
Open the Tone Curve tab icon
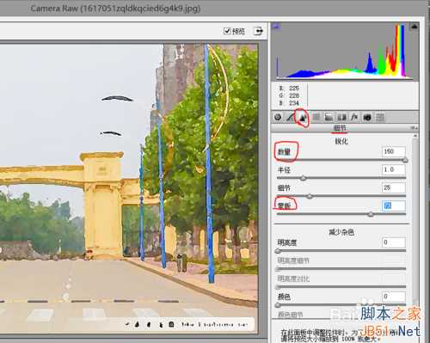[291, 117]
